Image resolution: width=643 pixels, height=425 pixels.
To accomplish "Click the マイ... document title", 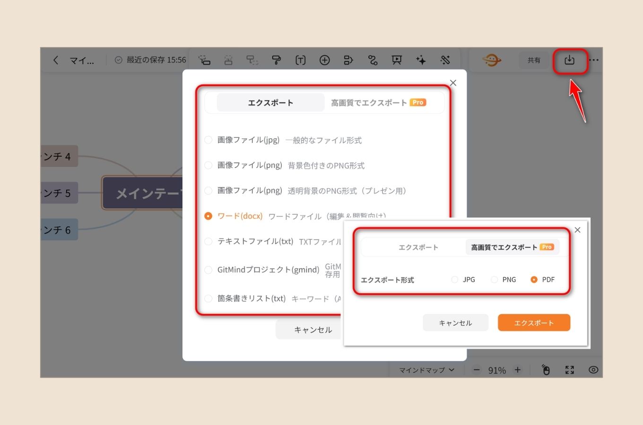I will click(x=82, y=60).
